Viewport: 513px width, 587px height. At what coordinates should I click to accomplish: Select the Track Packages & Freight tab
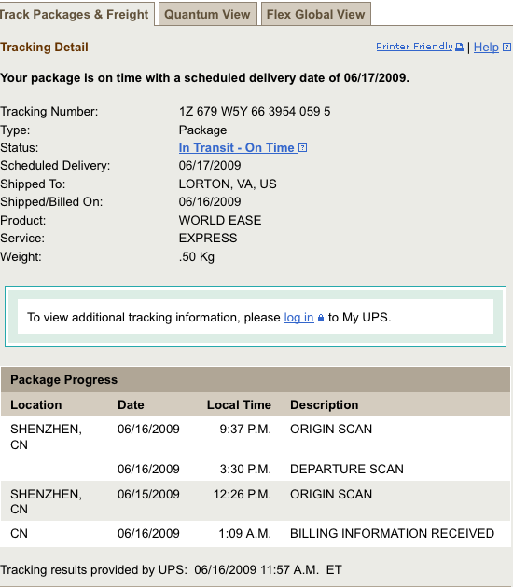pyautogui.click(x=75, y=14)
